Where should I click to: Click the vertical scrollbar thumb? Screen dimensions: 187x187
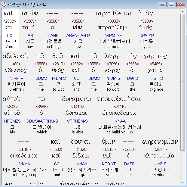pyautogui.click(x=183, y=82)
